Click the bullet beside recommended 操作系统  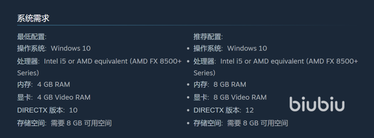point(188,49)
